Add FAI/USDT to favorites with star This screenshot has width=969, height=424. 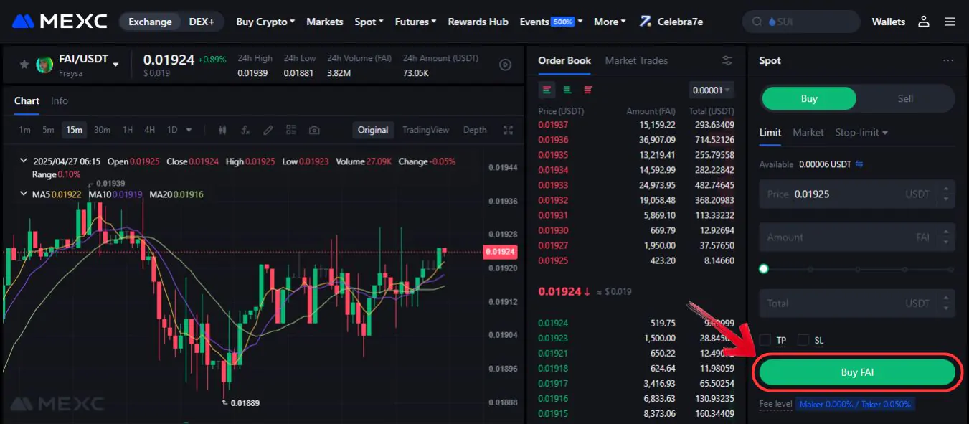24,65
